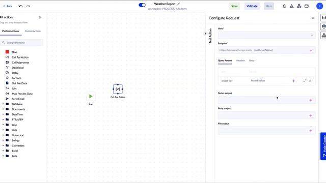Add Body output variable plus icon

(x=311, y=115)
